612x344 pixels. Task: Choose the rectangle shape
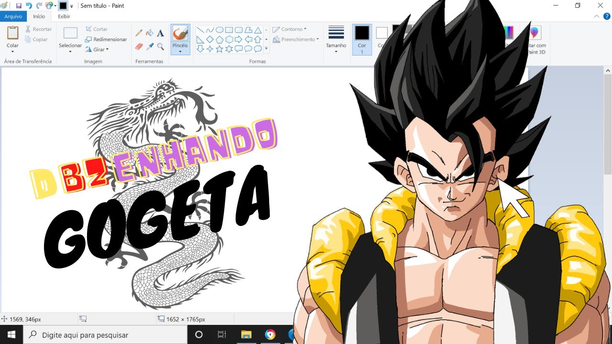click(229, 30)
